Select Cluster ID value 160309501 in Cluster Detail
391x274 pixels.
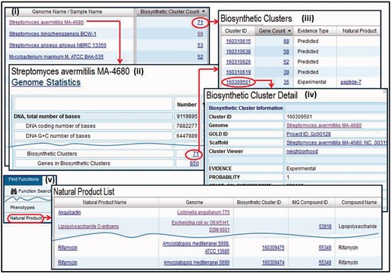click(x=299, y=117)
